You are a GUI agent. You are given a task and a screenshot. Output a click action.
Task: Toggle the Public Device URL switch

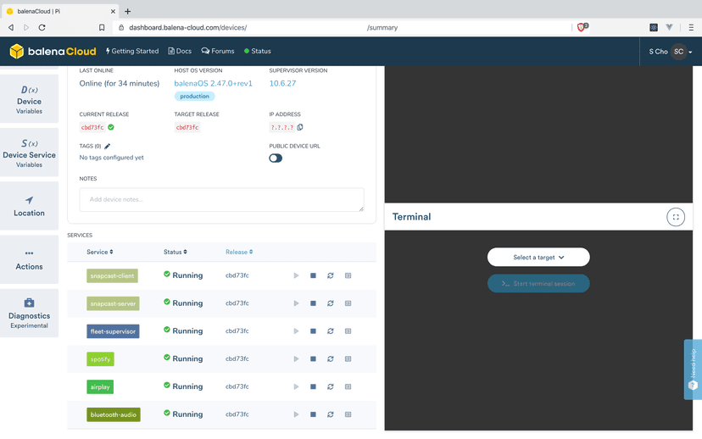pyautogui.click(x=276, y=158)
